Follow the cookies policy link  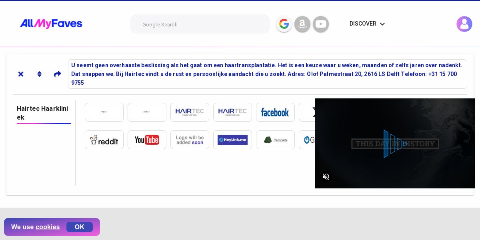pyautogui.click(x=48, y=227)
